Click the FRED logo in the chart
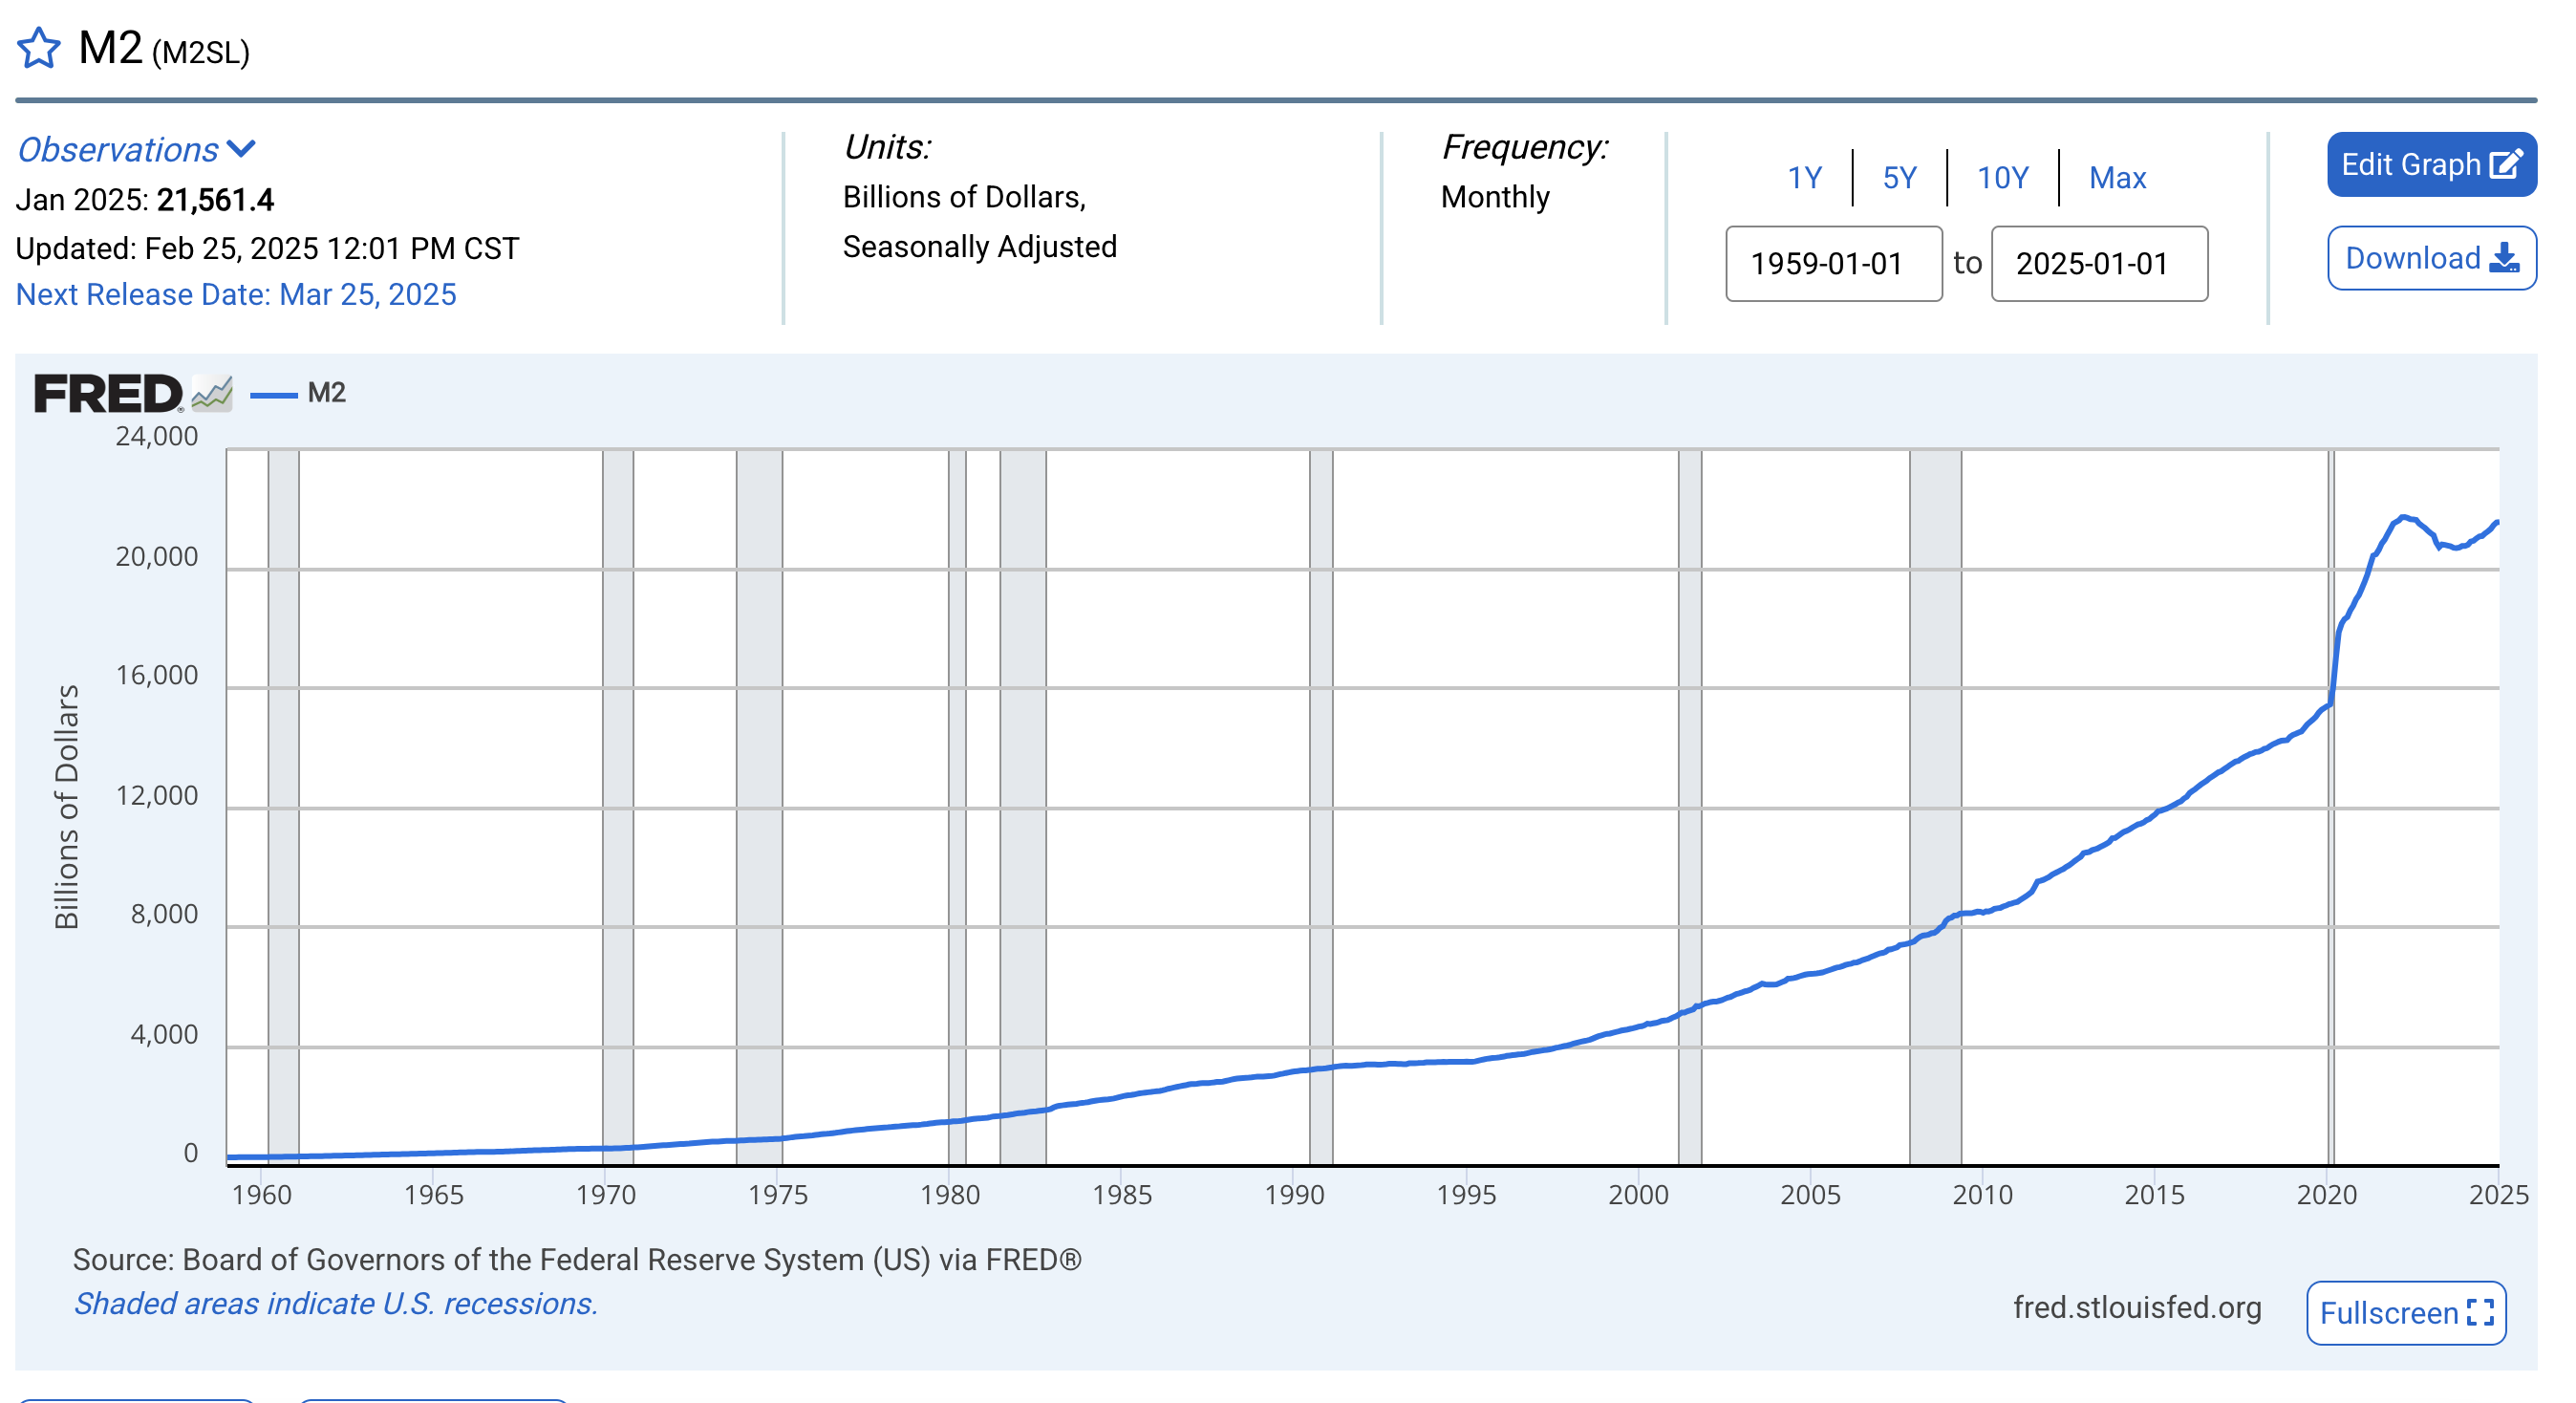Viewport: 2576px width, 1403px height. tap(108, 393)
